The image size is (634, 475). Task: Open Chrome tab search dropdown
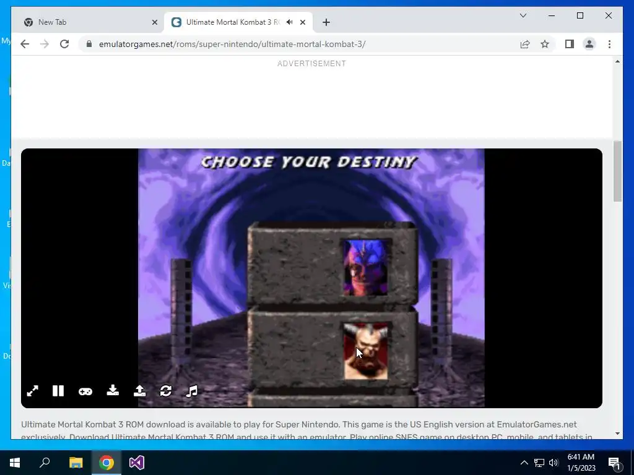[x=523, y=15]
